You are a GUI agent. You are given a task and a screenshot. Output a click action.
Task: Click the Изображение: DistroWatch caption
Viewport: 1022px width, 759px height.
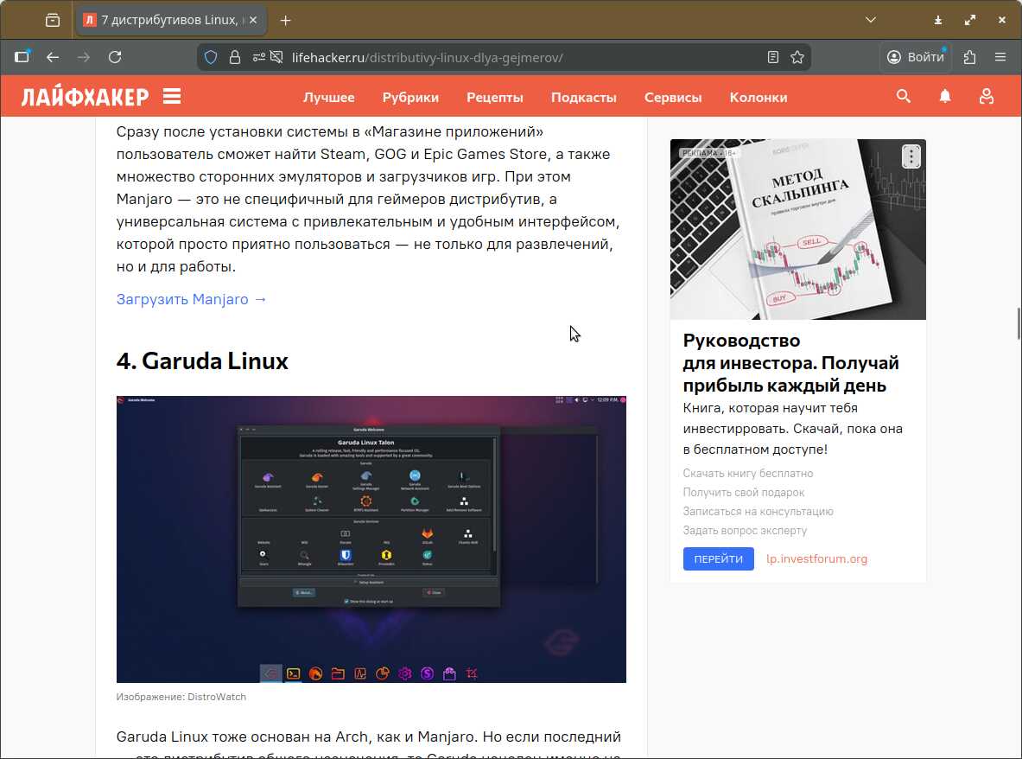[x=181, y=697]
